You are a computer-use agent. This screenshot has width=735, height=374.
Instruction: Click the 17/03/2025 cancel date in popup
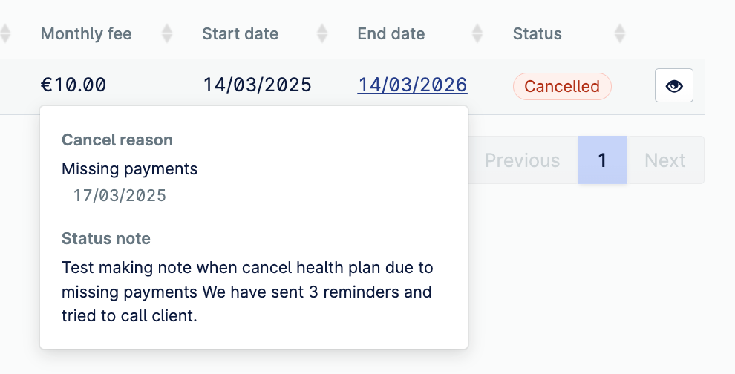coord(120,196)
